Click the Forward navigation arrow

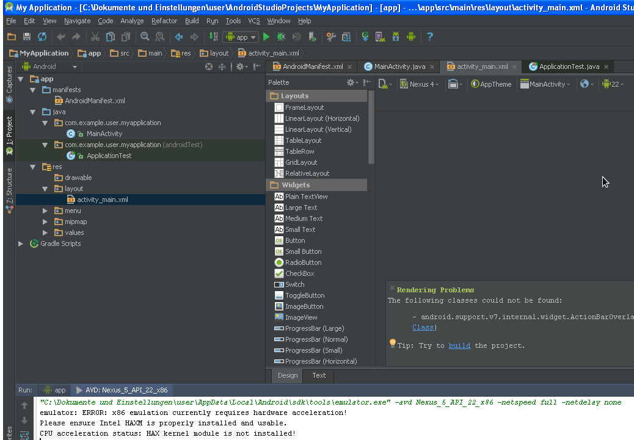pos(194,37)
